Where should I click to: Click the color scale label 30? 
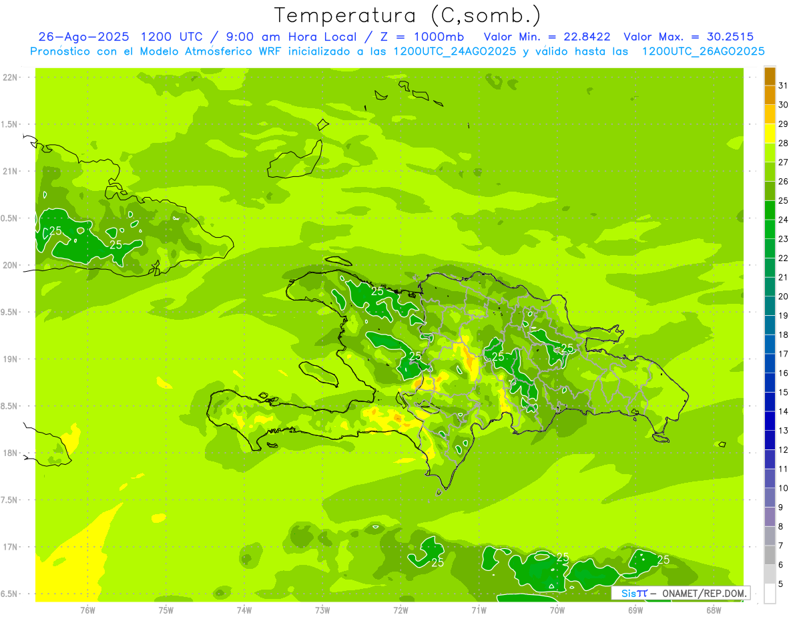pyautogui.click(x=784, y=105)
